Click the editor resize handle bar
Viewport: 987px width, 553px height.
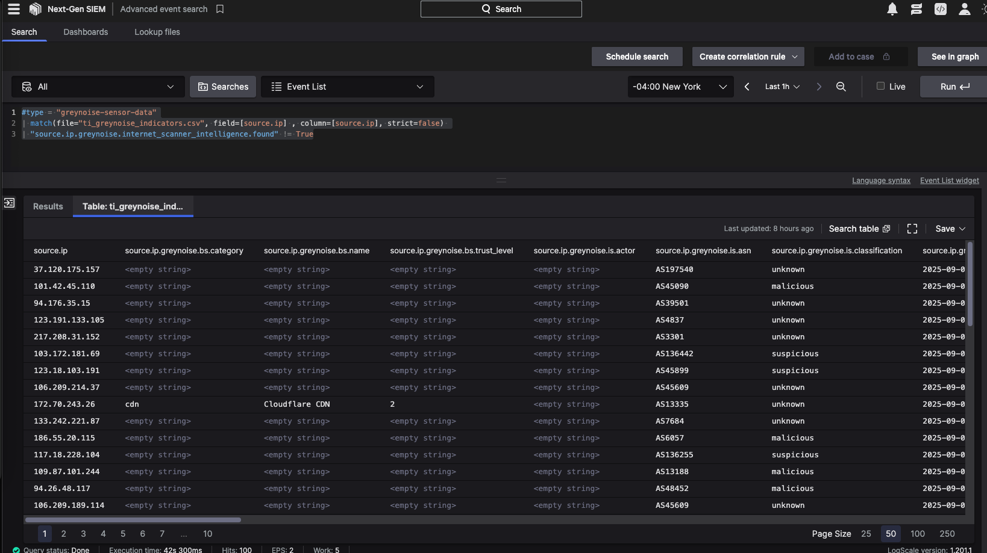[501, 180]
